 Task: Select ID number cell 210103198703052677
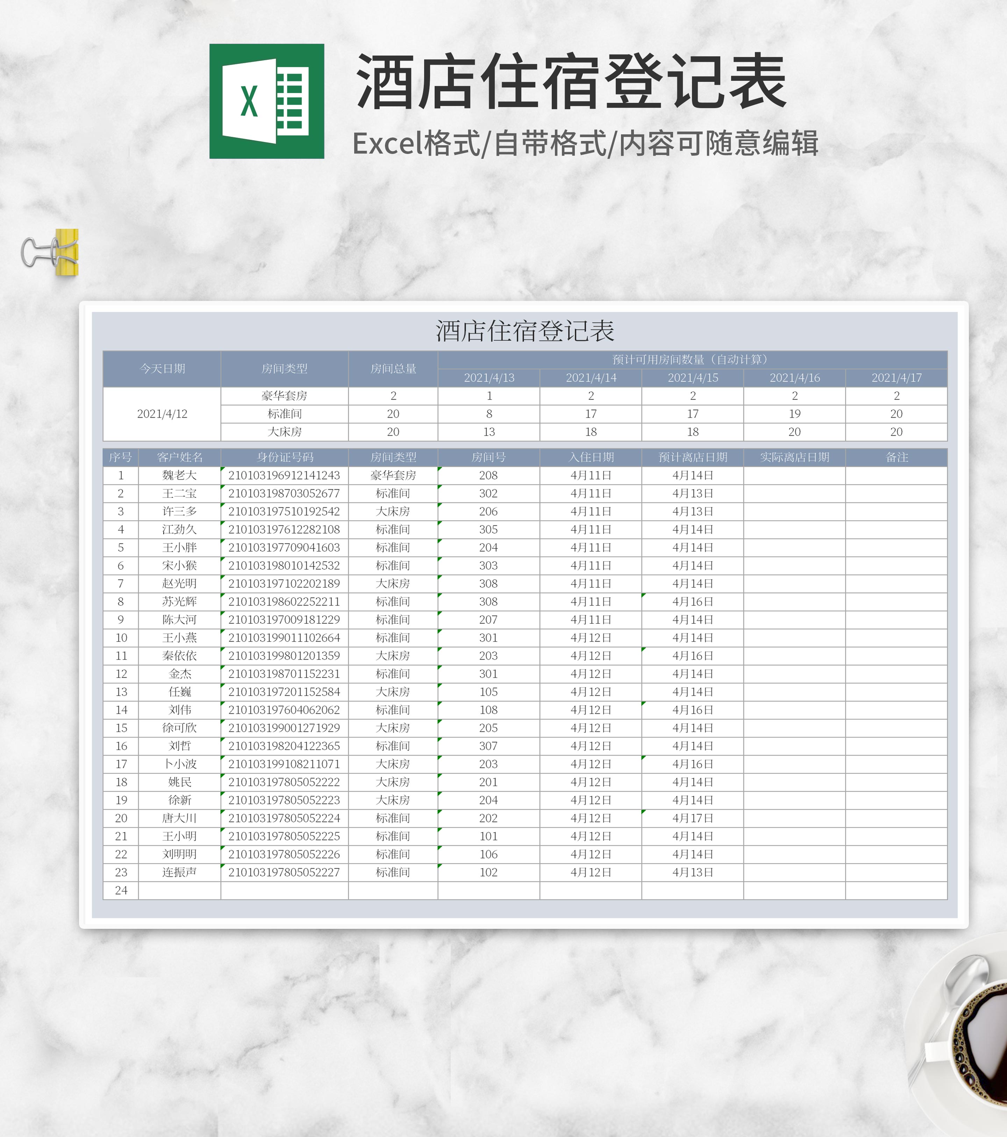284,493
